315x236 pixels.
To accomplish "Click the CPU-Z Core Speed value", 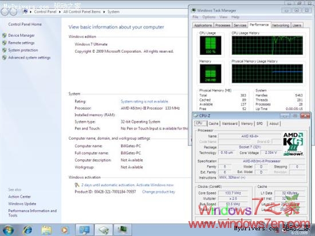I will point(233,193).
